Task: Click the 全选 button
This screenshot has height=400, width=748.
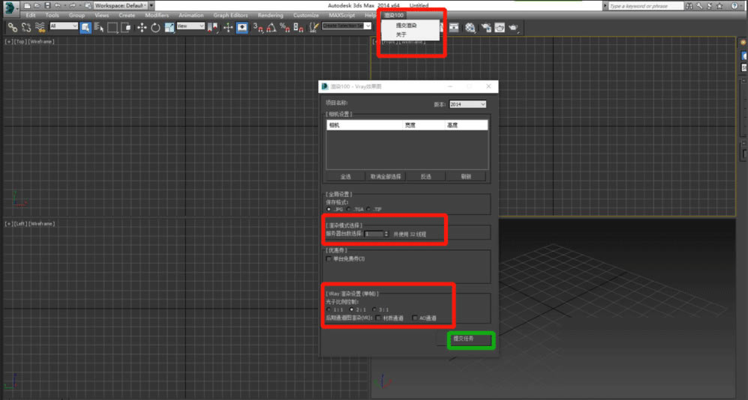Action: (x=345, y=177)
